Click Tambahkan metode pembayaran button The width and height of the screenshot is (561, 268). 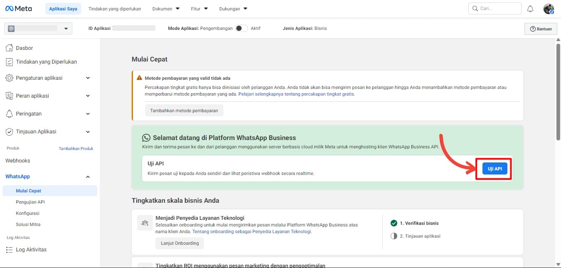point(184,111)
